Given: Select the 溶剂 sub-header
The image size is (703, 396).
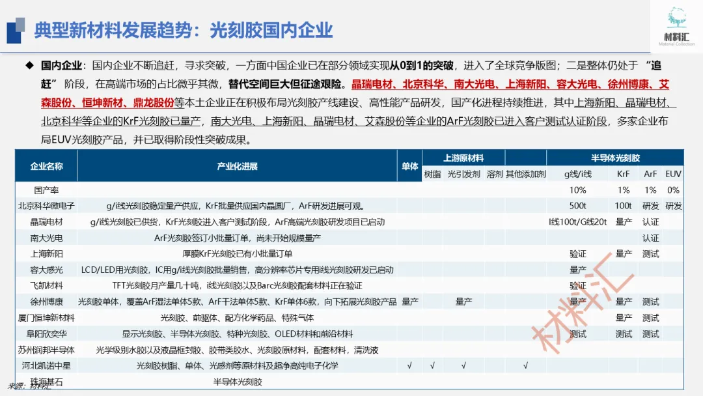Looking at the screenshot, I should pyautogui.click(x=495, y=174).
